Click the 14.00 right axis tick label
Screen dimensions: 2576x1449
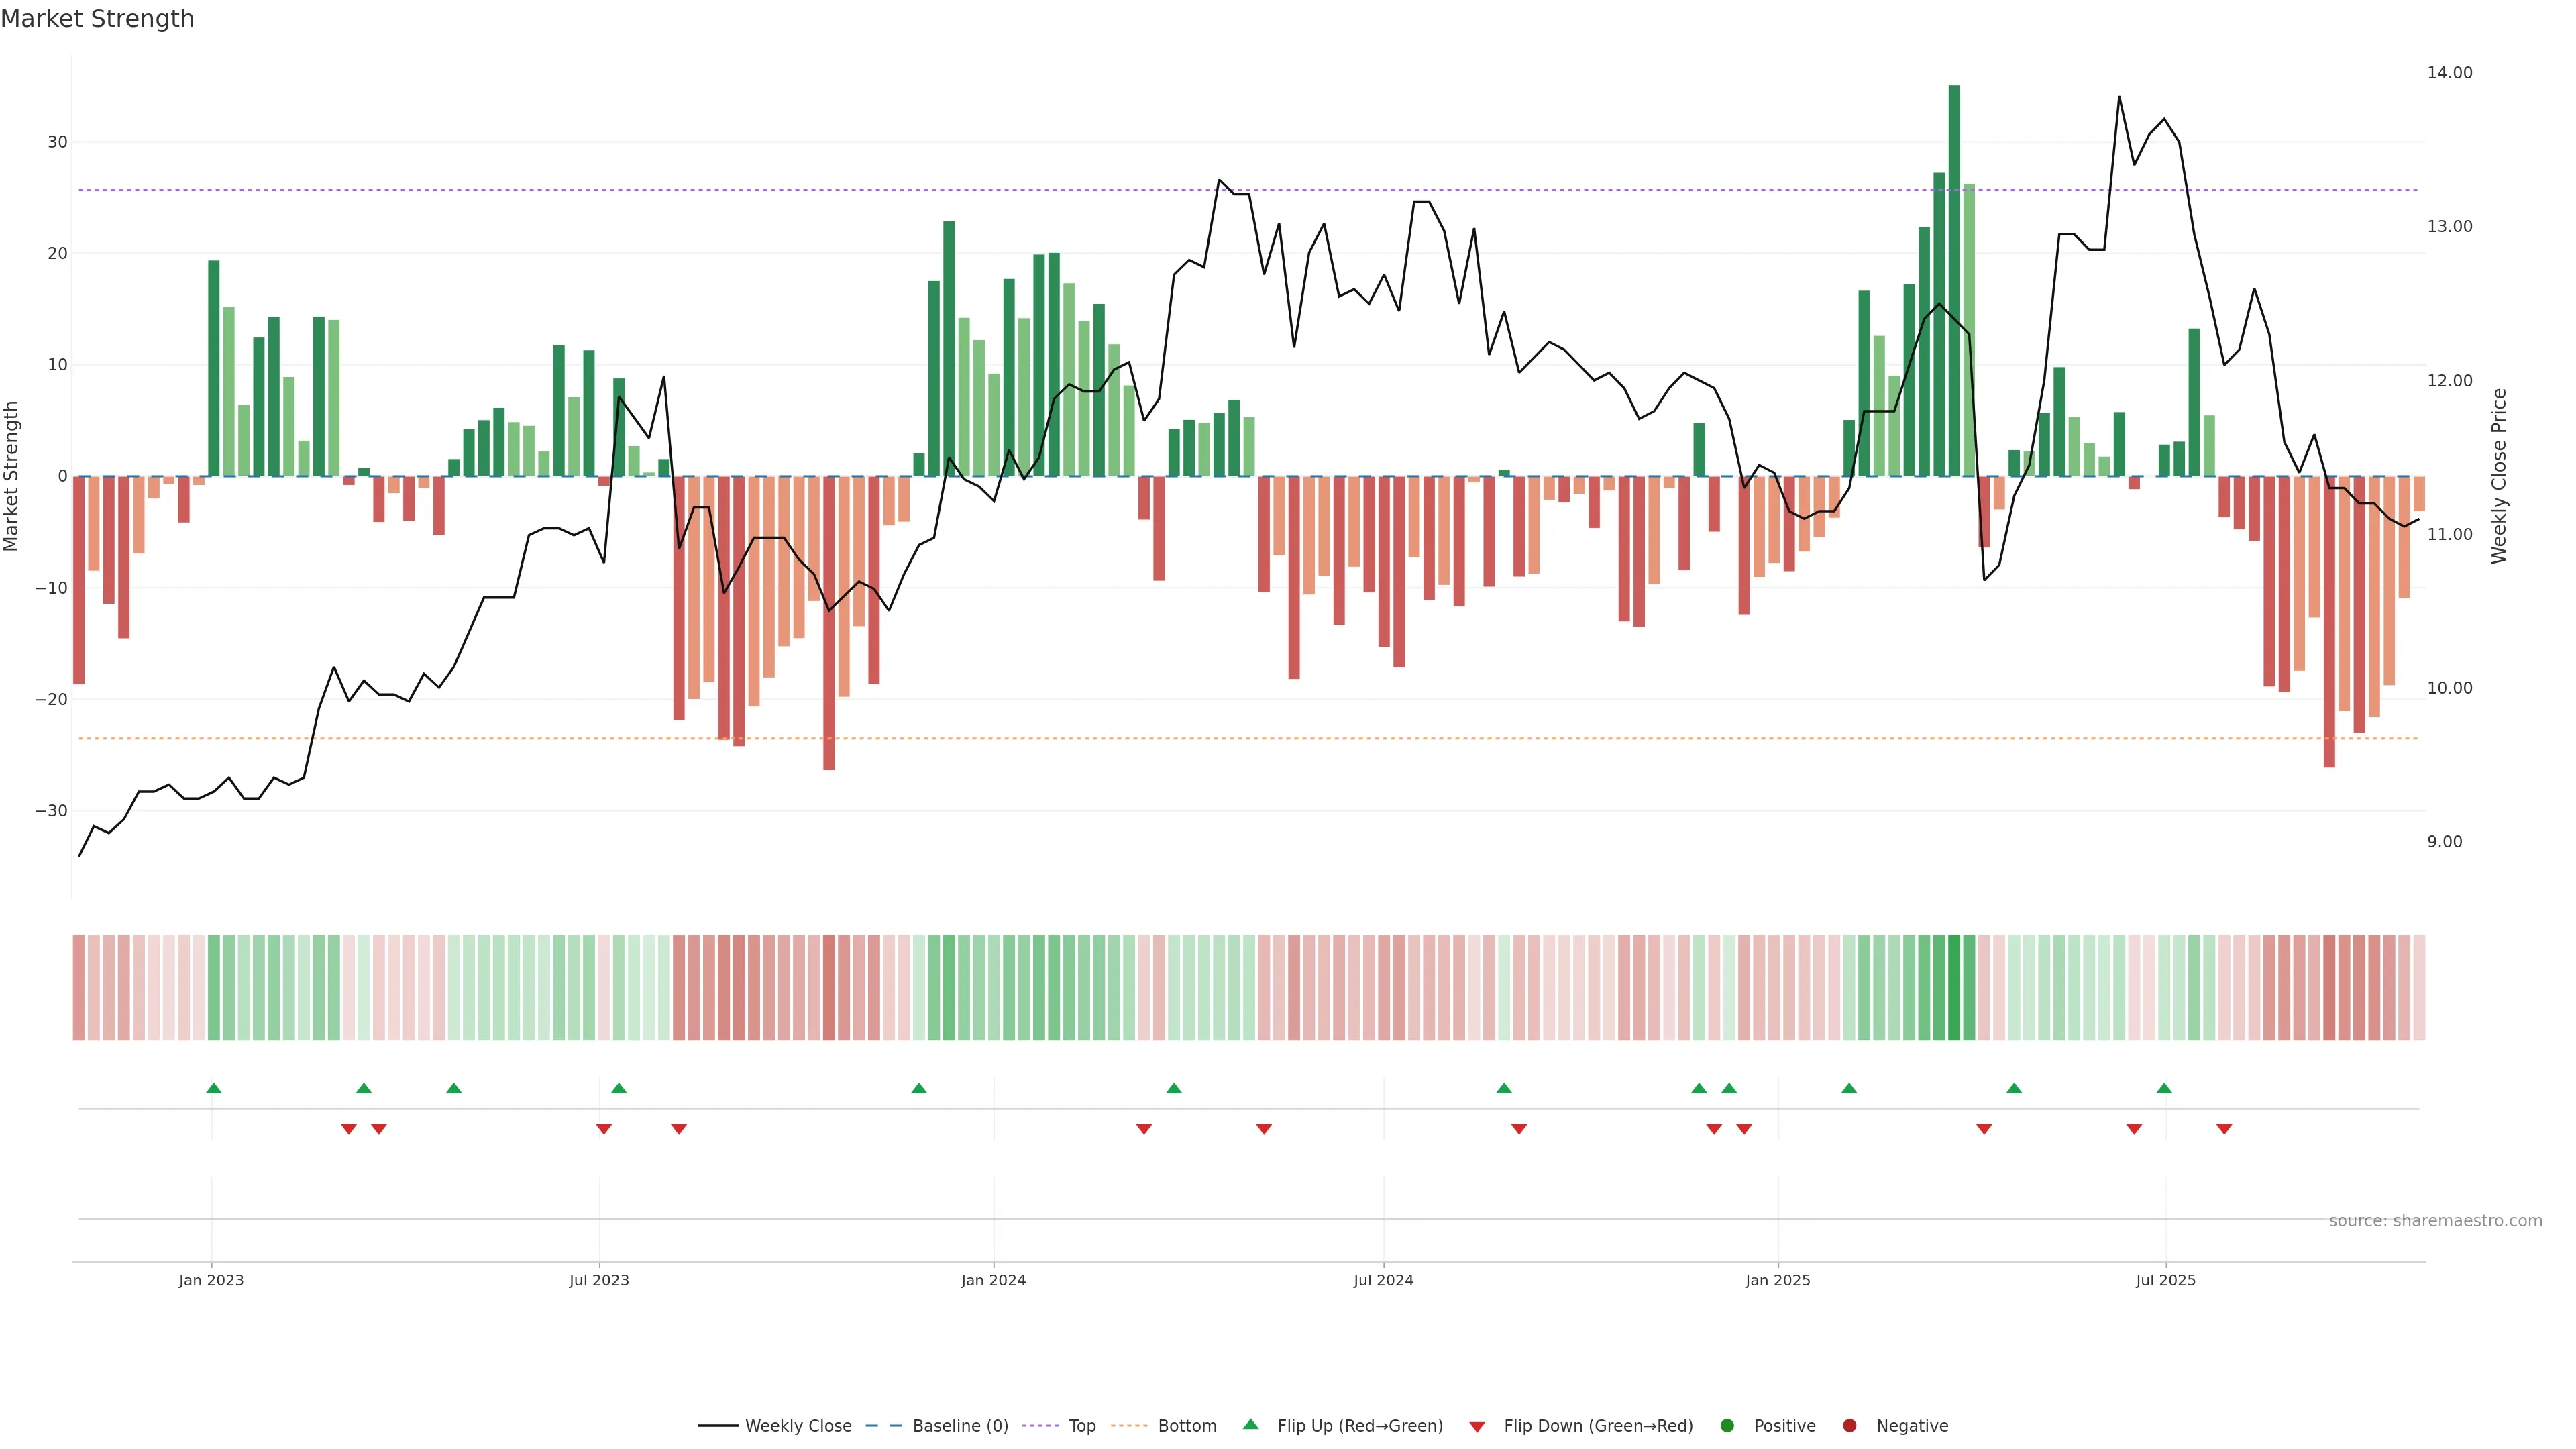tap(2449, 73)
